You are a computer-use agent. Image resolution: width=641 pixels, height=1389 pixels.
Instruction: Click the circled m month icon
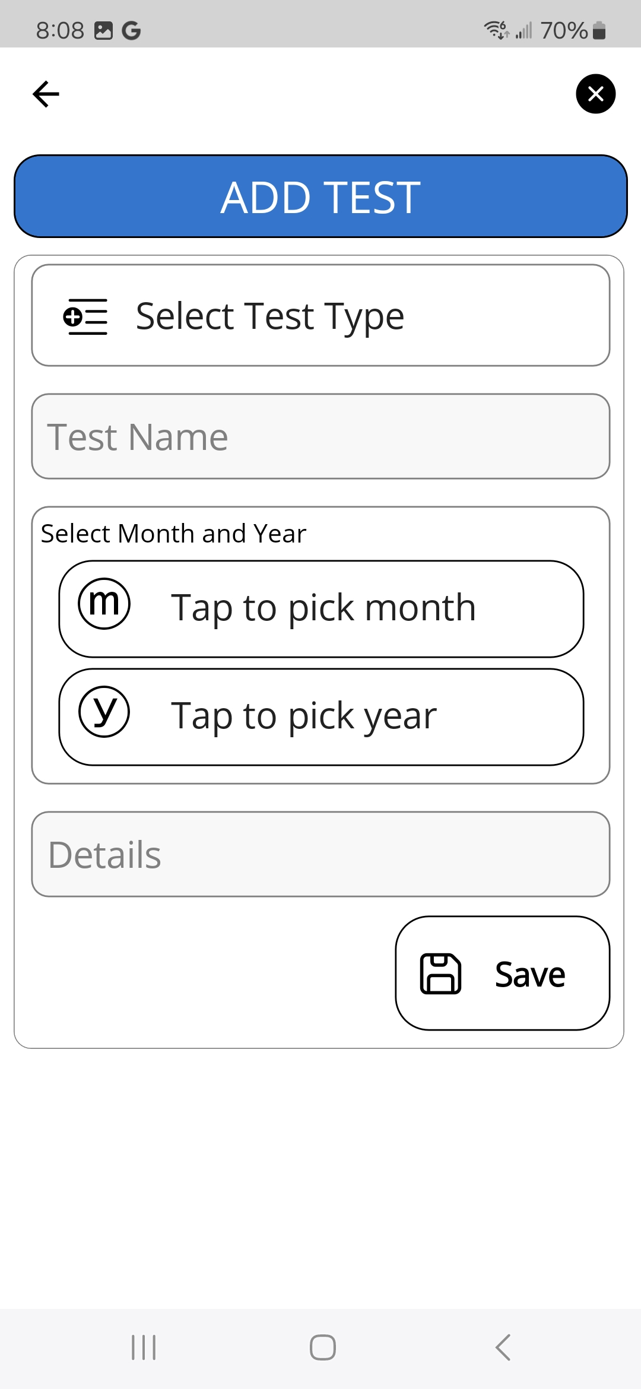coord(104,604)
